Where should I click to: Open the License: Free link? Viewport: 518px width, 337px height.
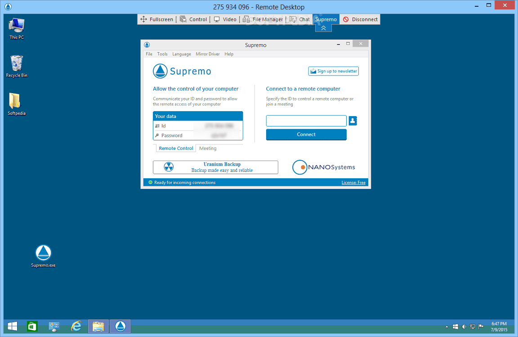pyautogui.click(x=353, y=183)
